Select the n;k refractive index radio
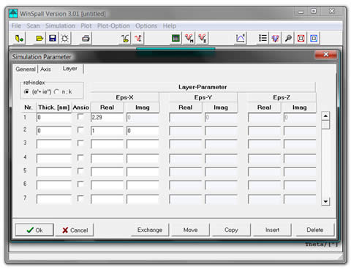This screenshot has width=351, height=272. 56,91
